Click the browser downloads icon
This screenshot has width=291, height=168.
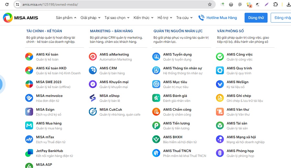289,5
